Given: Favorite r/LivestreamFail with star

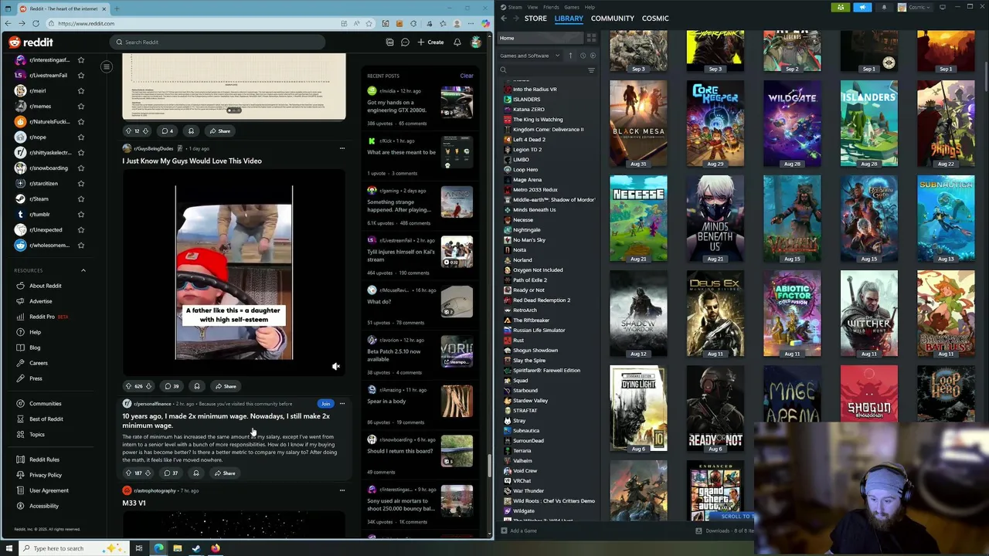Looking at the screenshot, I should coord(81,75).
